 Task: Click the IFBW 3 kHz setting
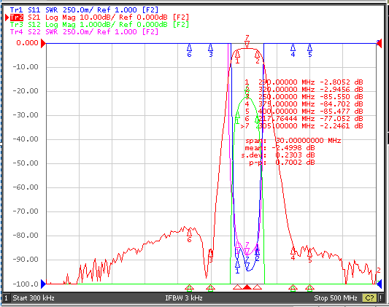[x=184, y=298]
